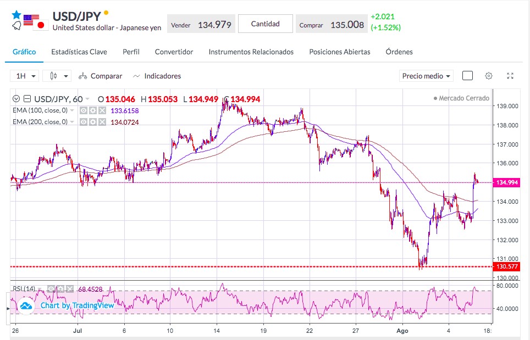Image resolution: width=530 pixels, height=340 pixels.
Task: Click the open price 135.046
Action: pyautogui.click(x=120, y=99)
